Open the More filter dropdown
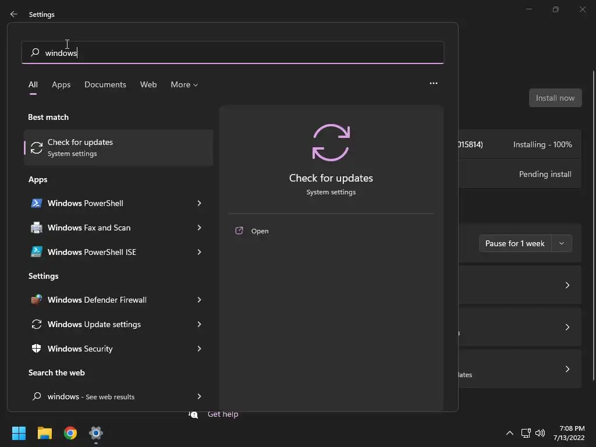 click(x=185, y=85)
